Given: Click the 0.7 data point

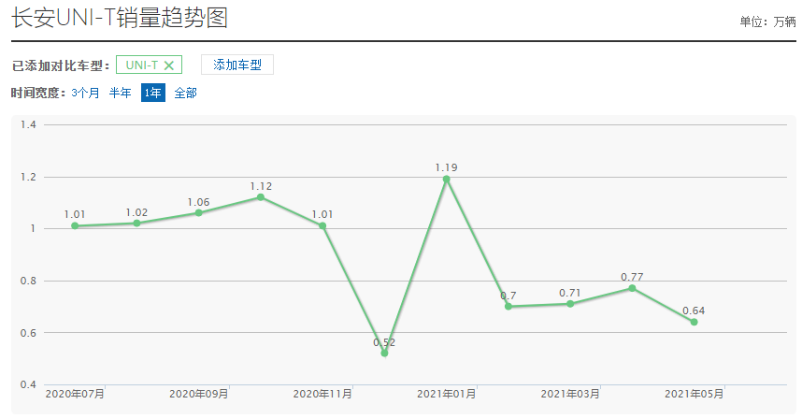Looking at the screenshot, I should pyautogui.click(x=508, y=307).
